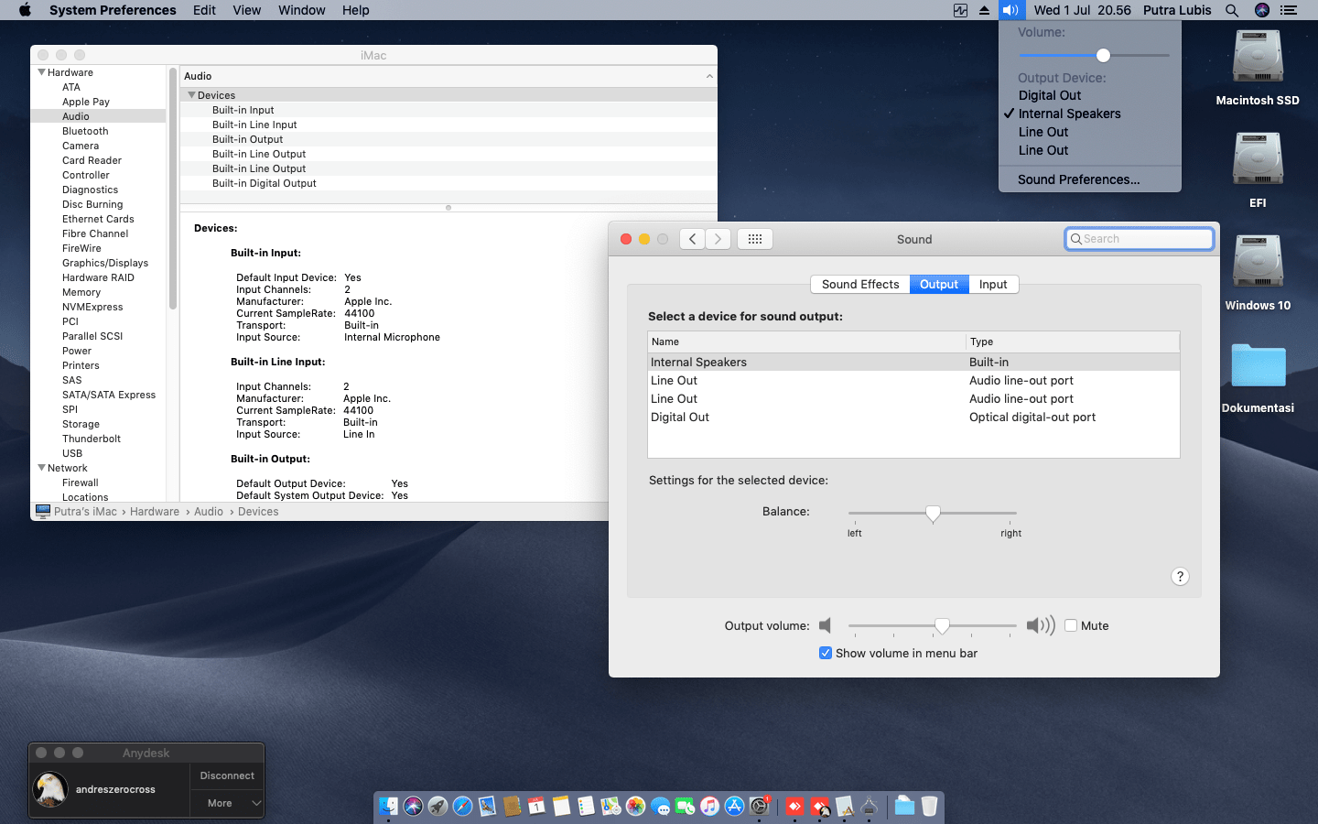The height and width of the screenshot is (824, 1318).
Task: Launch iTunes from the Dock
Action: coord(710,807)
